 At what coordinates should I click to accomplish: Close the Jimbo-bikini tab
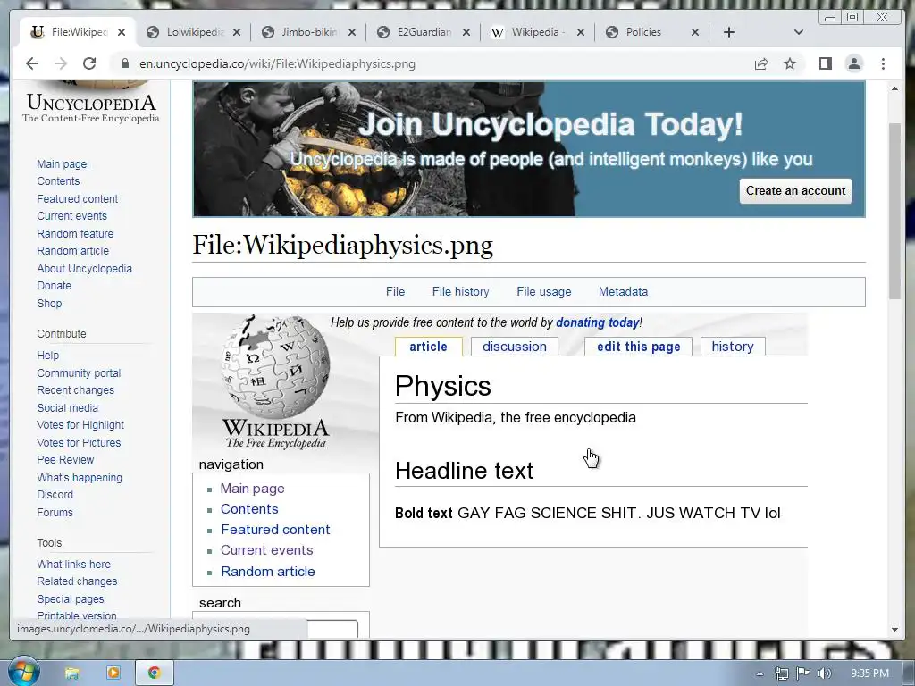(352, 32)
